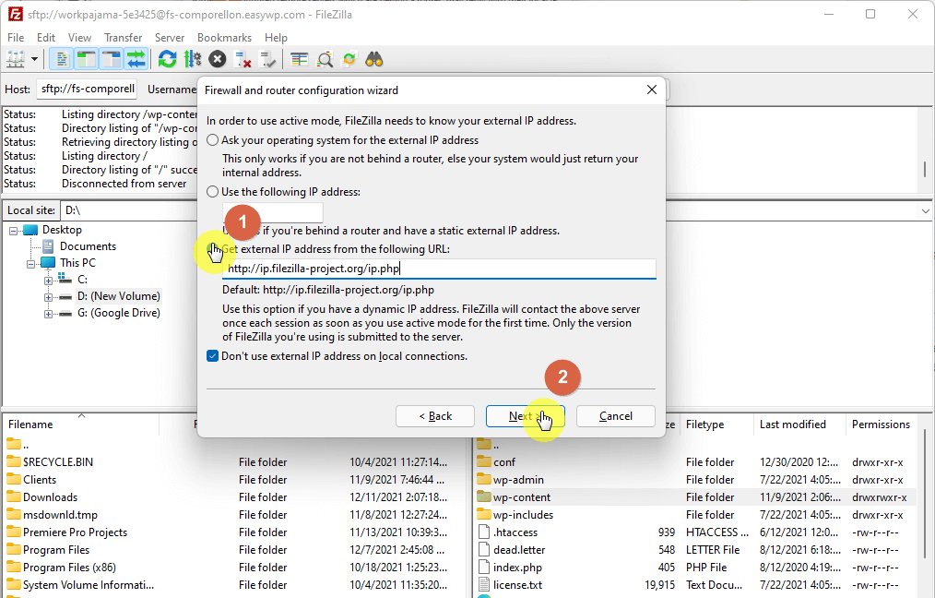935x598 pixels.
Task: Open the File menu
Action: [x=16, y=38]
